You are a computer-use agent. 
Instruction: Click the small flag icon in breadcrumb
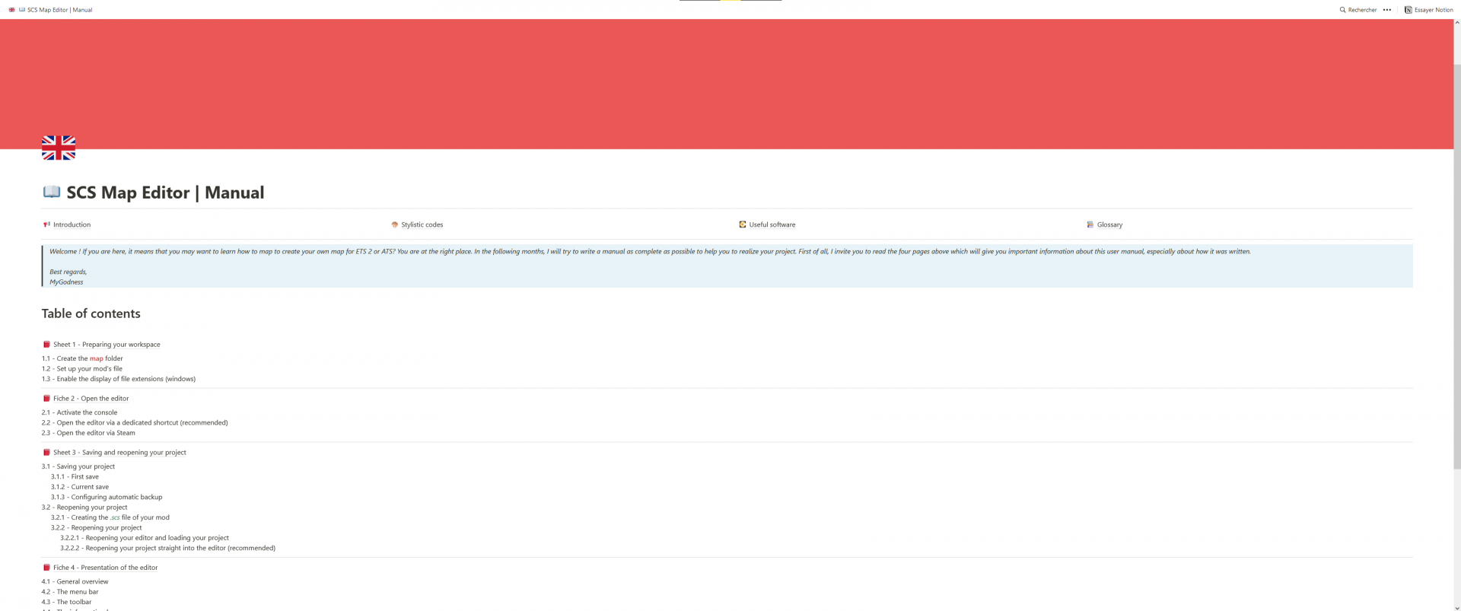point(11,10)
